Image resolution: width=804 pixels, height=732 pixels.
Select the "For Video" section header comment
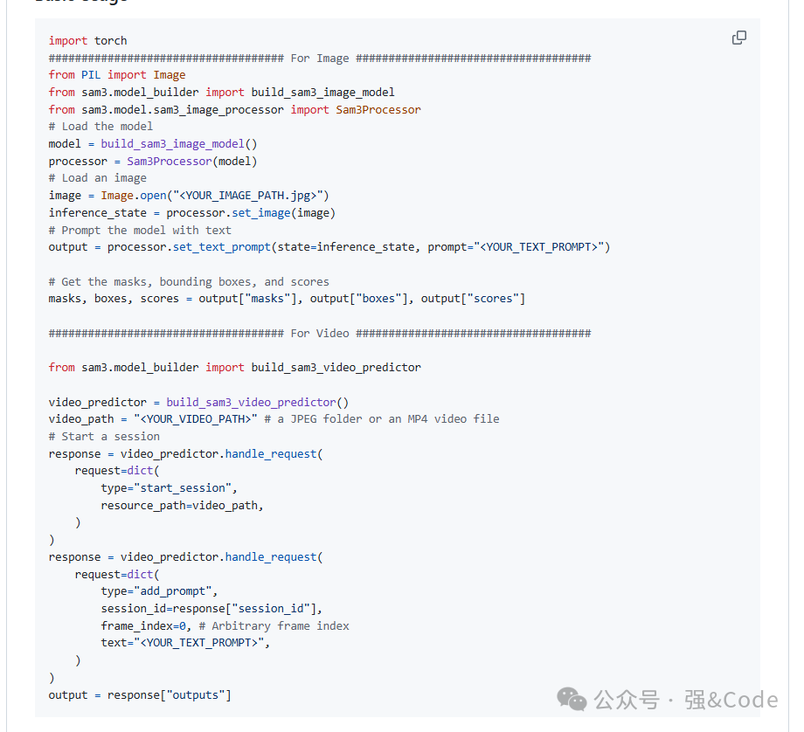coord(320,333)
